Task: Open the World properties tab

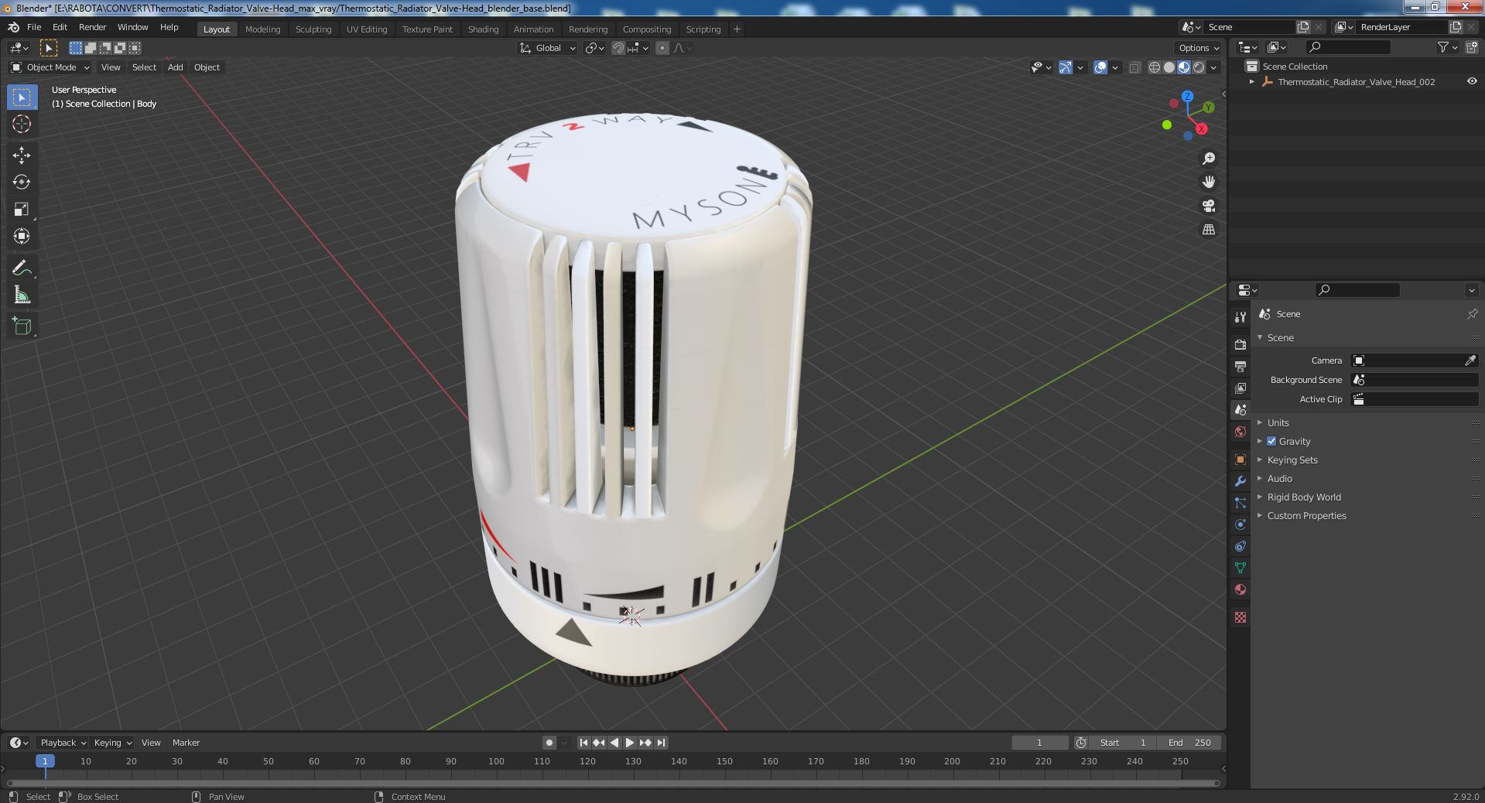Action: [x=1240, y=432]
